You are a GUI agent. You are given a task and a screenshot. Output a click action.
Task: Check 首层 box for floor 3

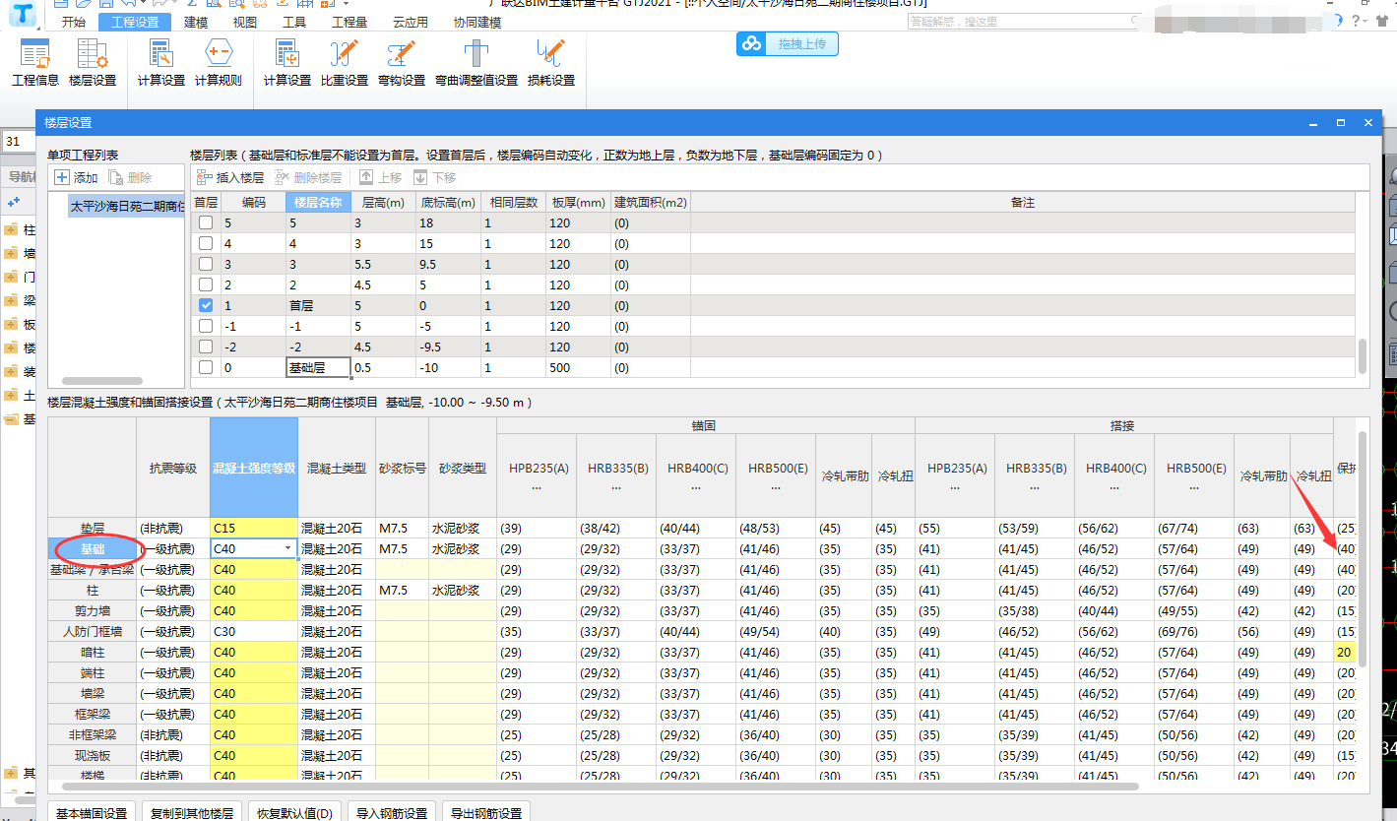tap(206, 264)
